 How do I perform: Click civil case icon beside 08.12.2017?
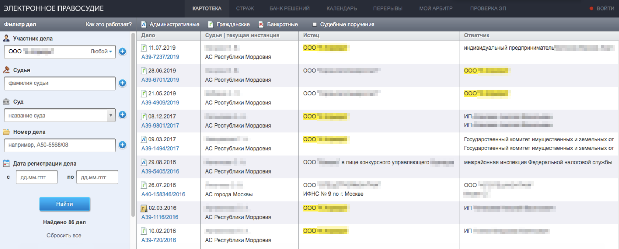click(144, 117)
